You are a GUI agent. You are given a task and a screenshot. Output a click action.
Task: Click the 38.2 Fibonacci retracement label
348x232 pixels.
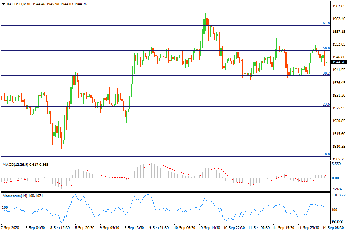(326, 73)
